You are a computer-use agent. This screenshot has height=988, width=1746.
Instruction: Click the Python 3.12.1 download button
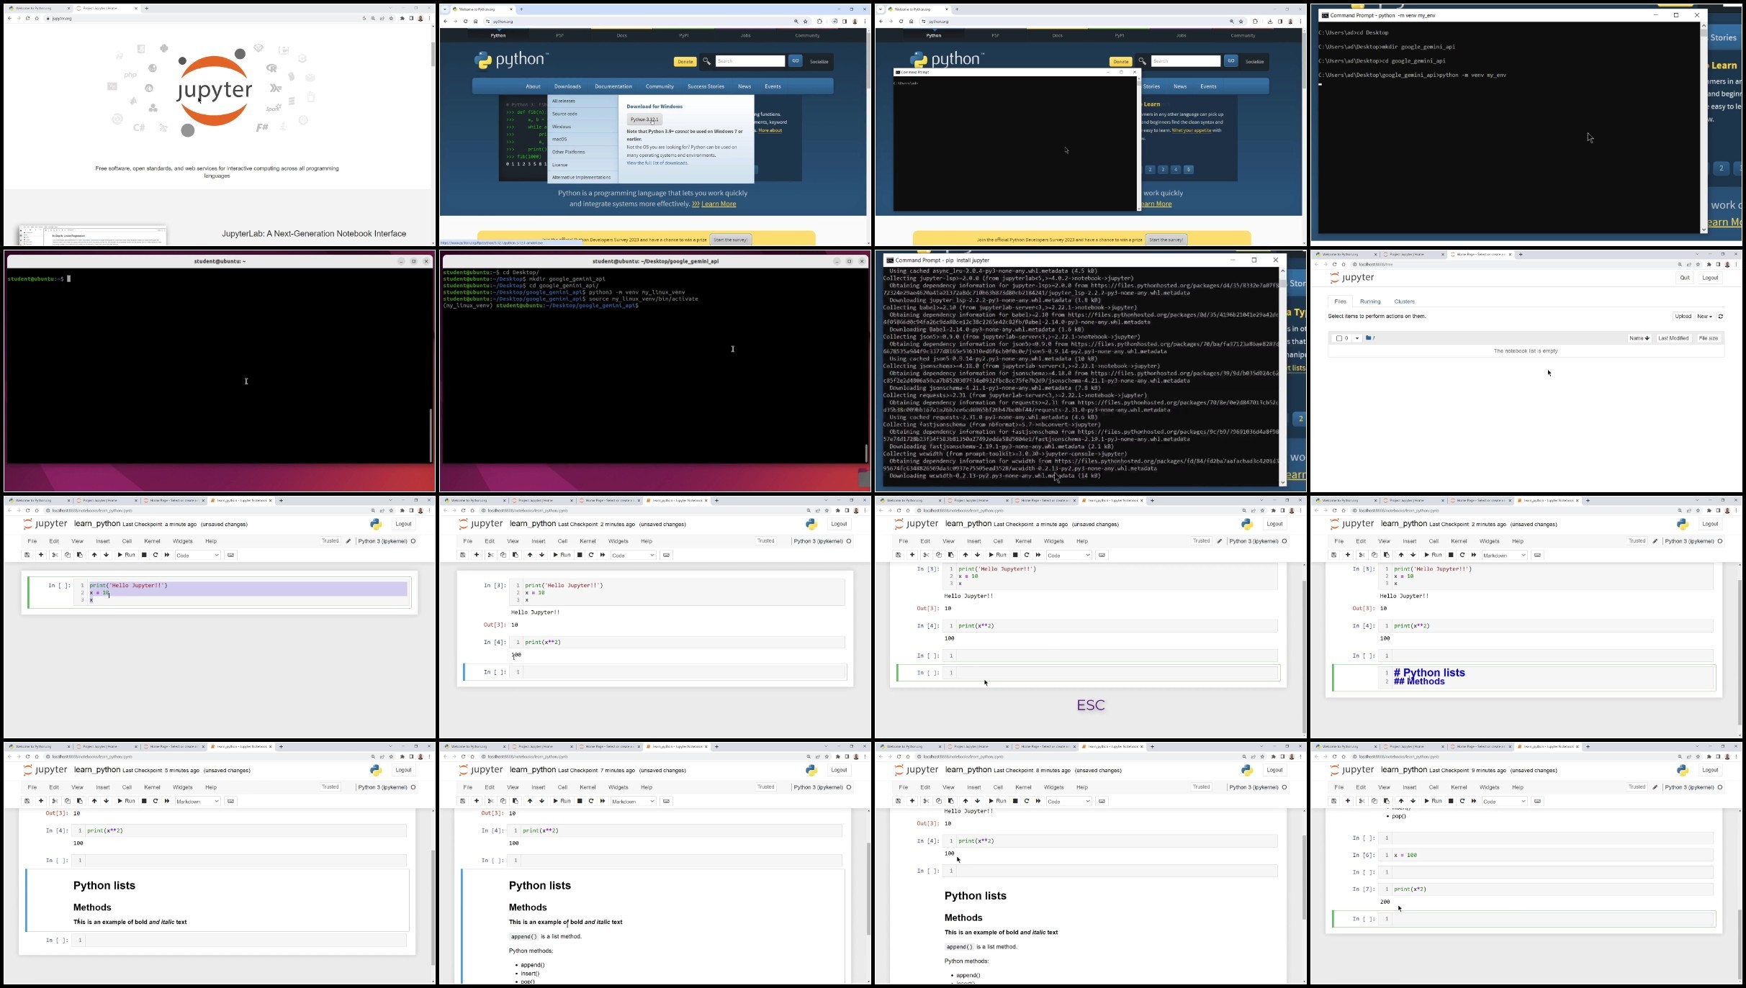644,119
